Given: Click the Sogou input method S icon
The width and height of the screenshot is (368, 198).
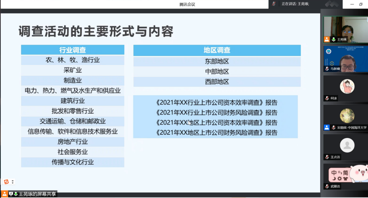Looking at the screenshot, I should coord(6,182).
